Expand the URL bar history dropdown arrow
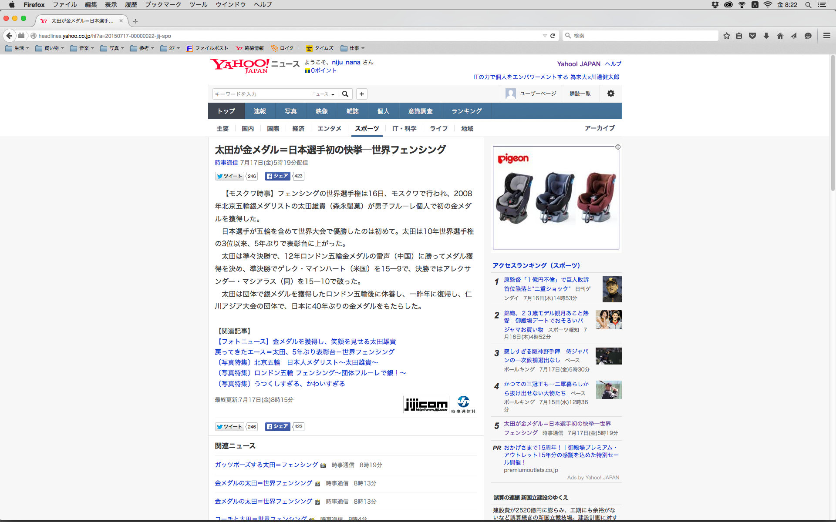This screenshot has height=522, width=836. [x=544, y=36]
